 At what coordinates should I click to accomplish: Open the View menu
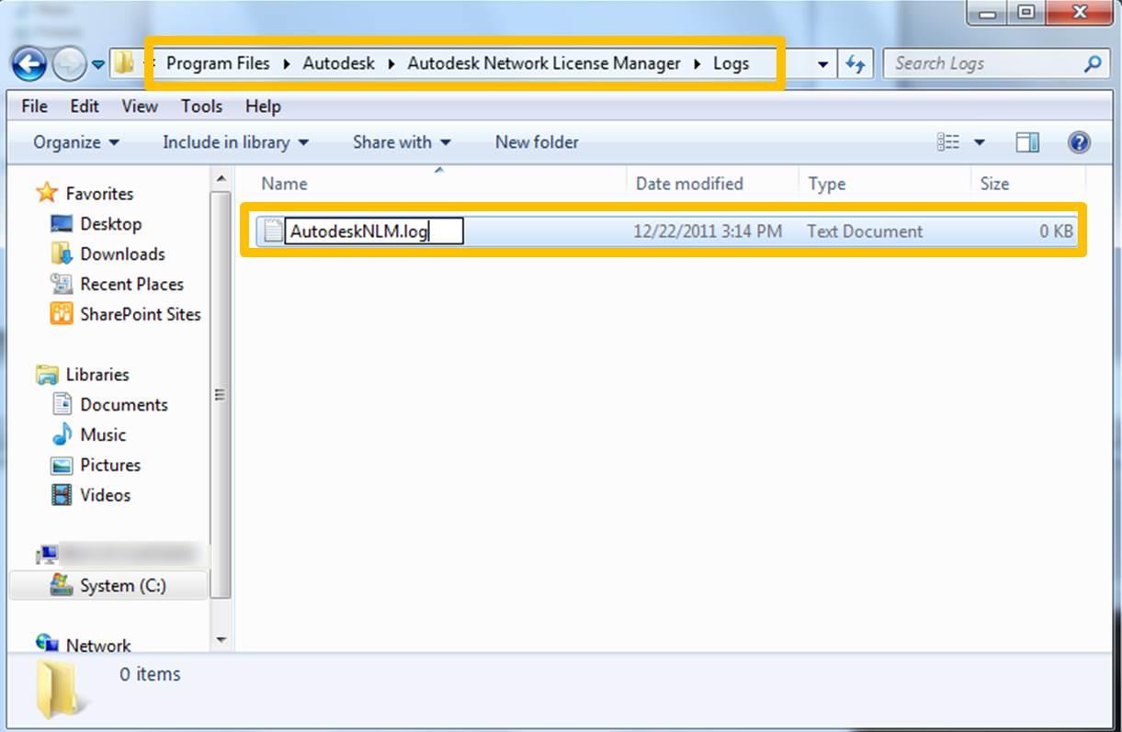[140, 107]
